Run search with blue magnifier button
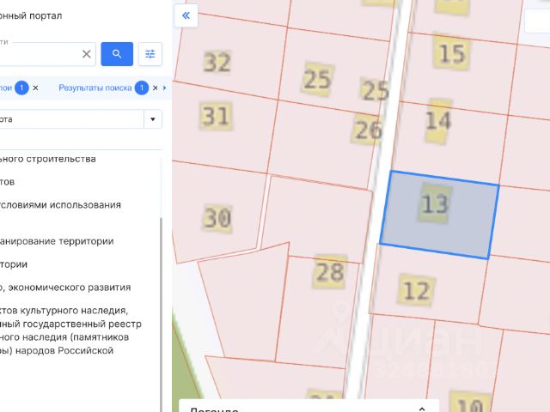The width and height of the screenshot is (550, 412). [x=117, y=54]
